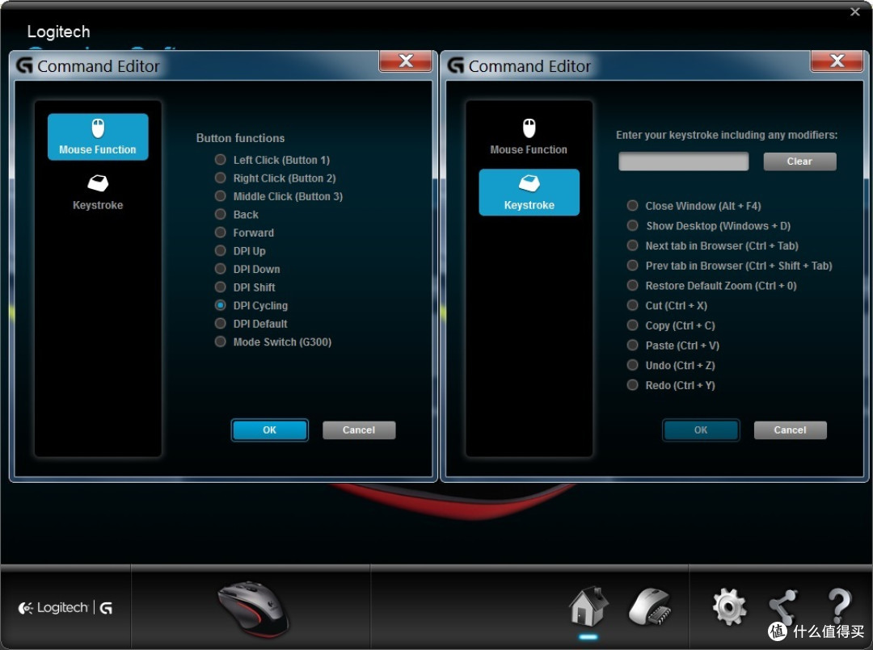Image resolution: width=873 pixels, height=650 pixels.
Task: Select Mouse Function tab in right Command Editor
Action: point(529,136)
